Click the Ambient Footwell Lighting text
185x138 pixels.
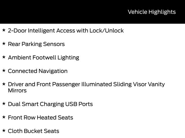click(x=43, y=57)
